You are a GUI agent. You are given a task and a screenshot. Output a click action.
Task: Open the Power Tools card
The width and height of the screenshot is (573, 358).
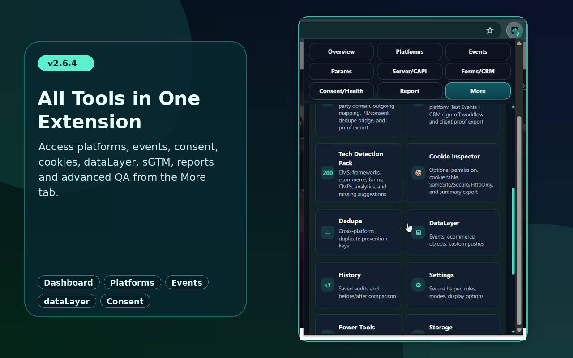[x=359, y=325]
